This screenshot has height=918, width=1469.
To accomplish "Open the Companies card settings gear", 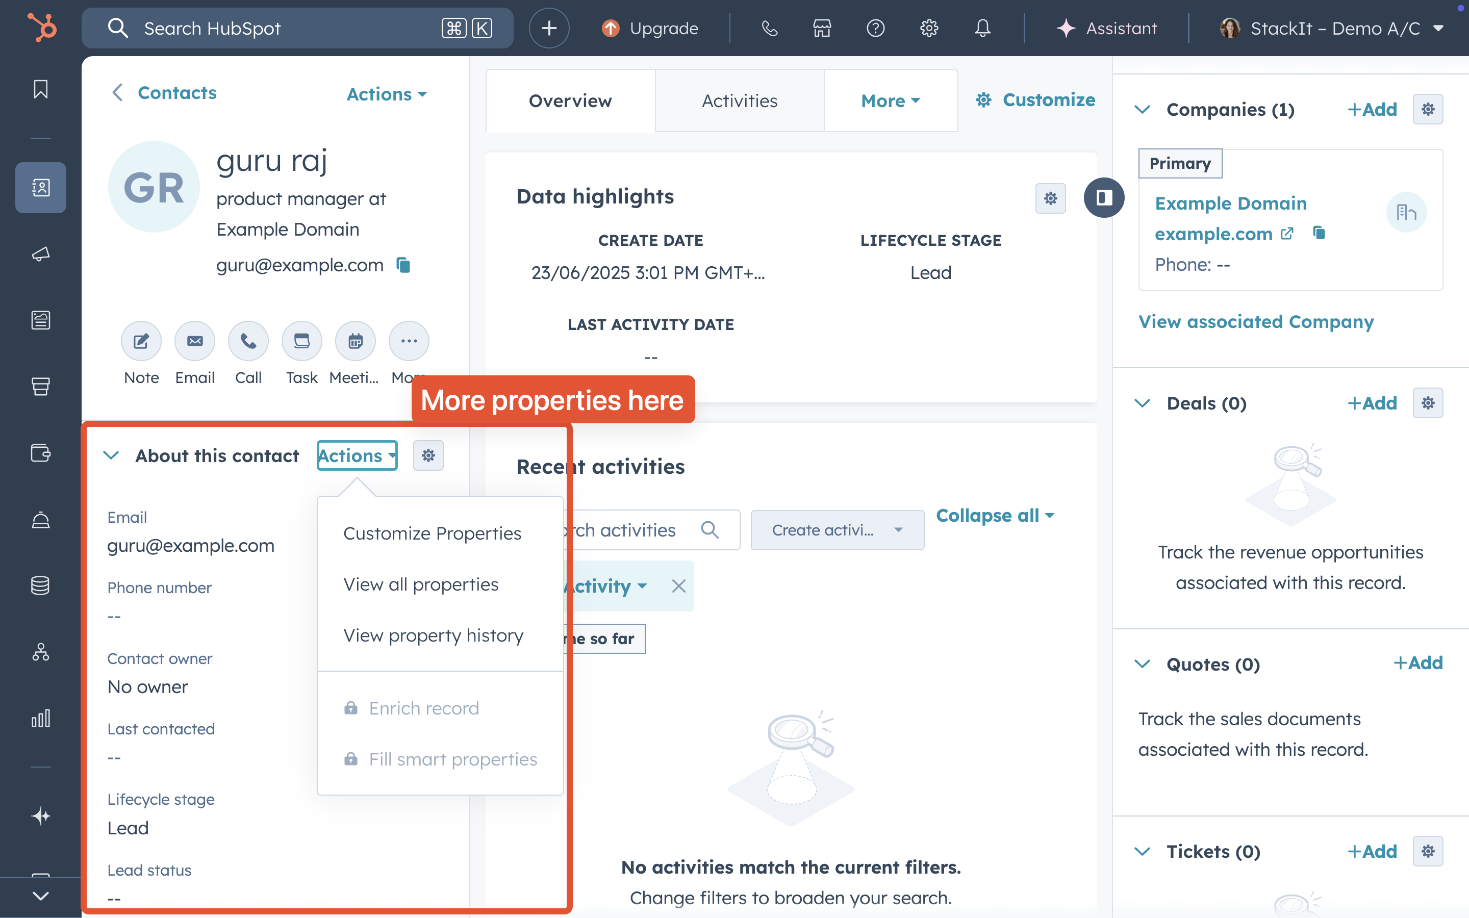I will point(1428,109).
